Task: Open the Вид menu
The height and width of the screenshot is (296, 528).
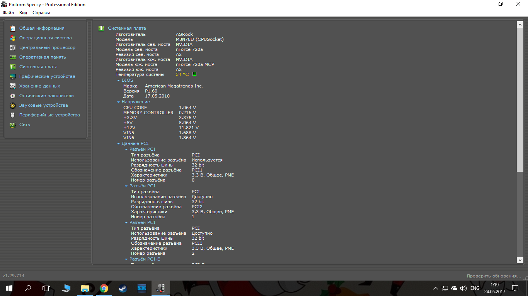Action: point(23,13)
